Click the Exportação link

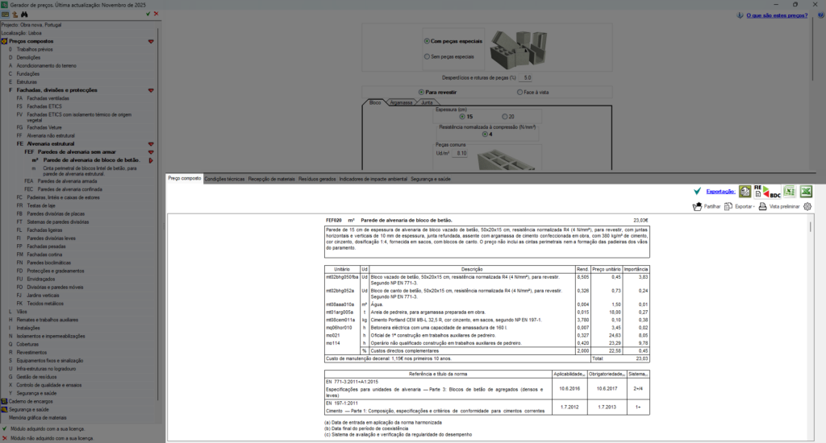pos(720,192)
